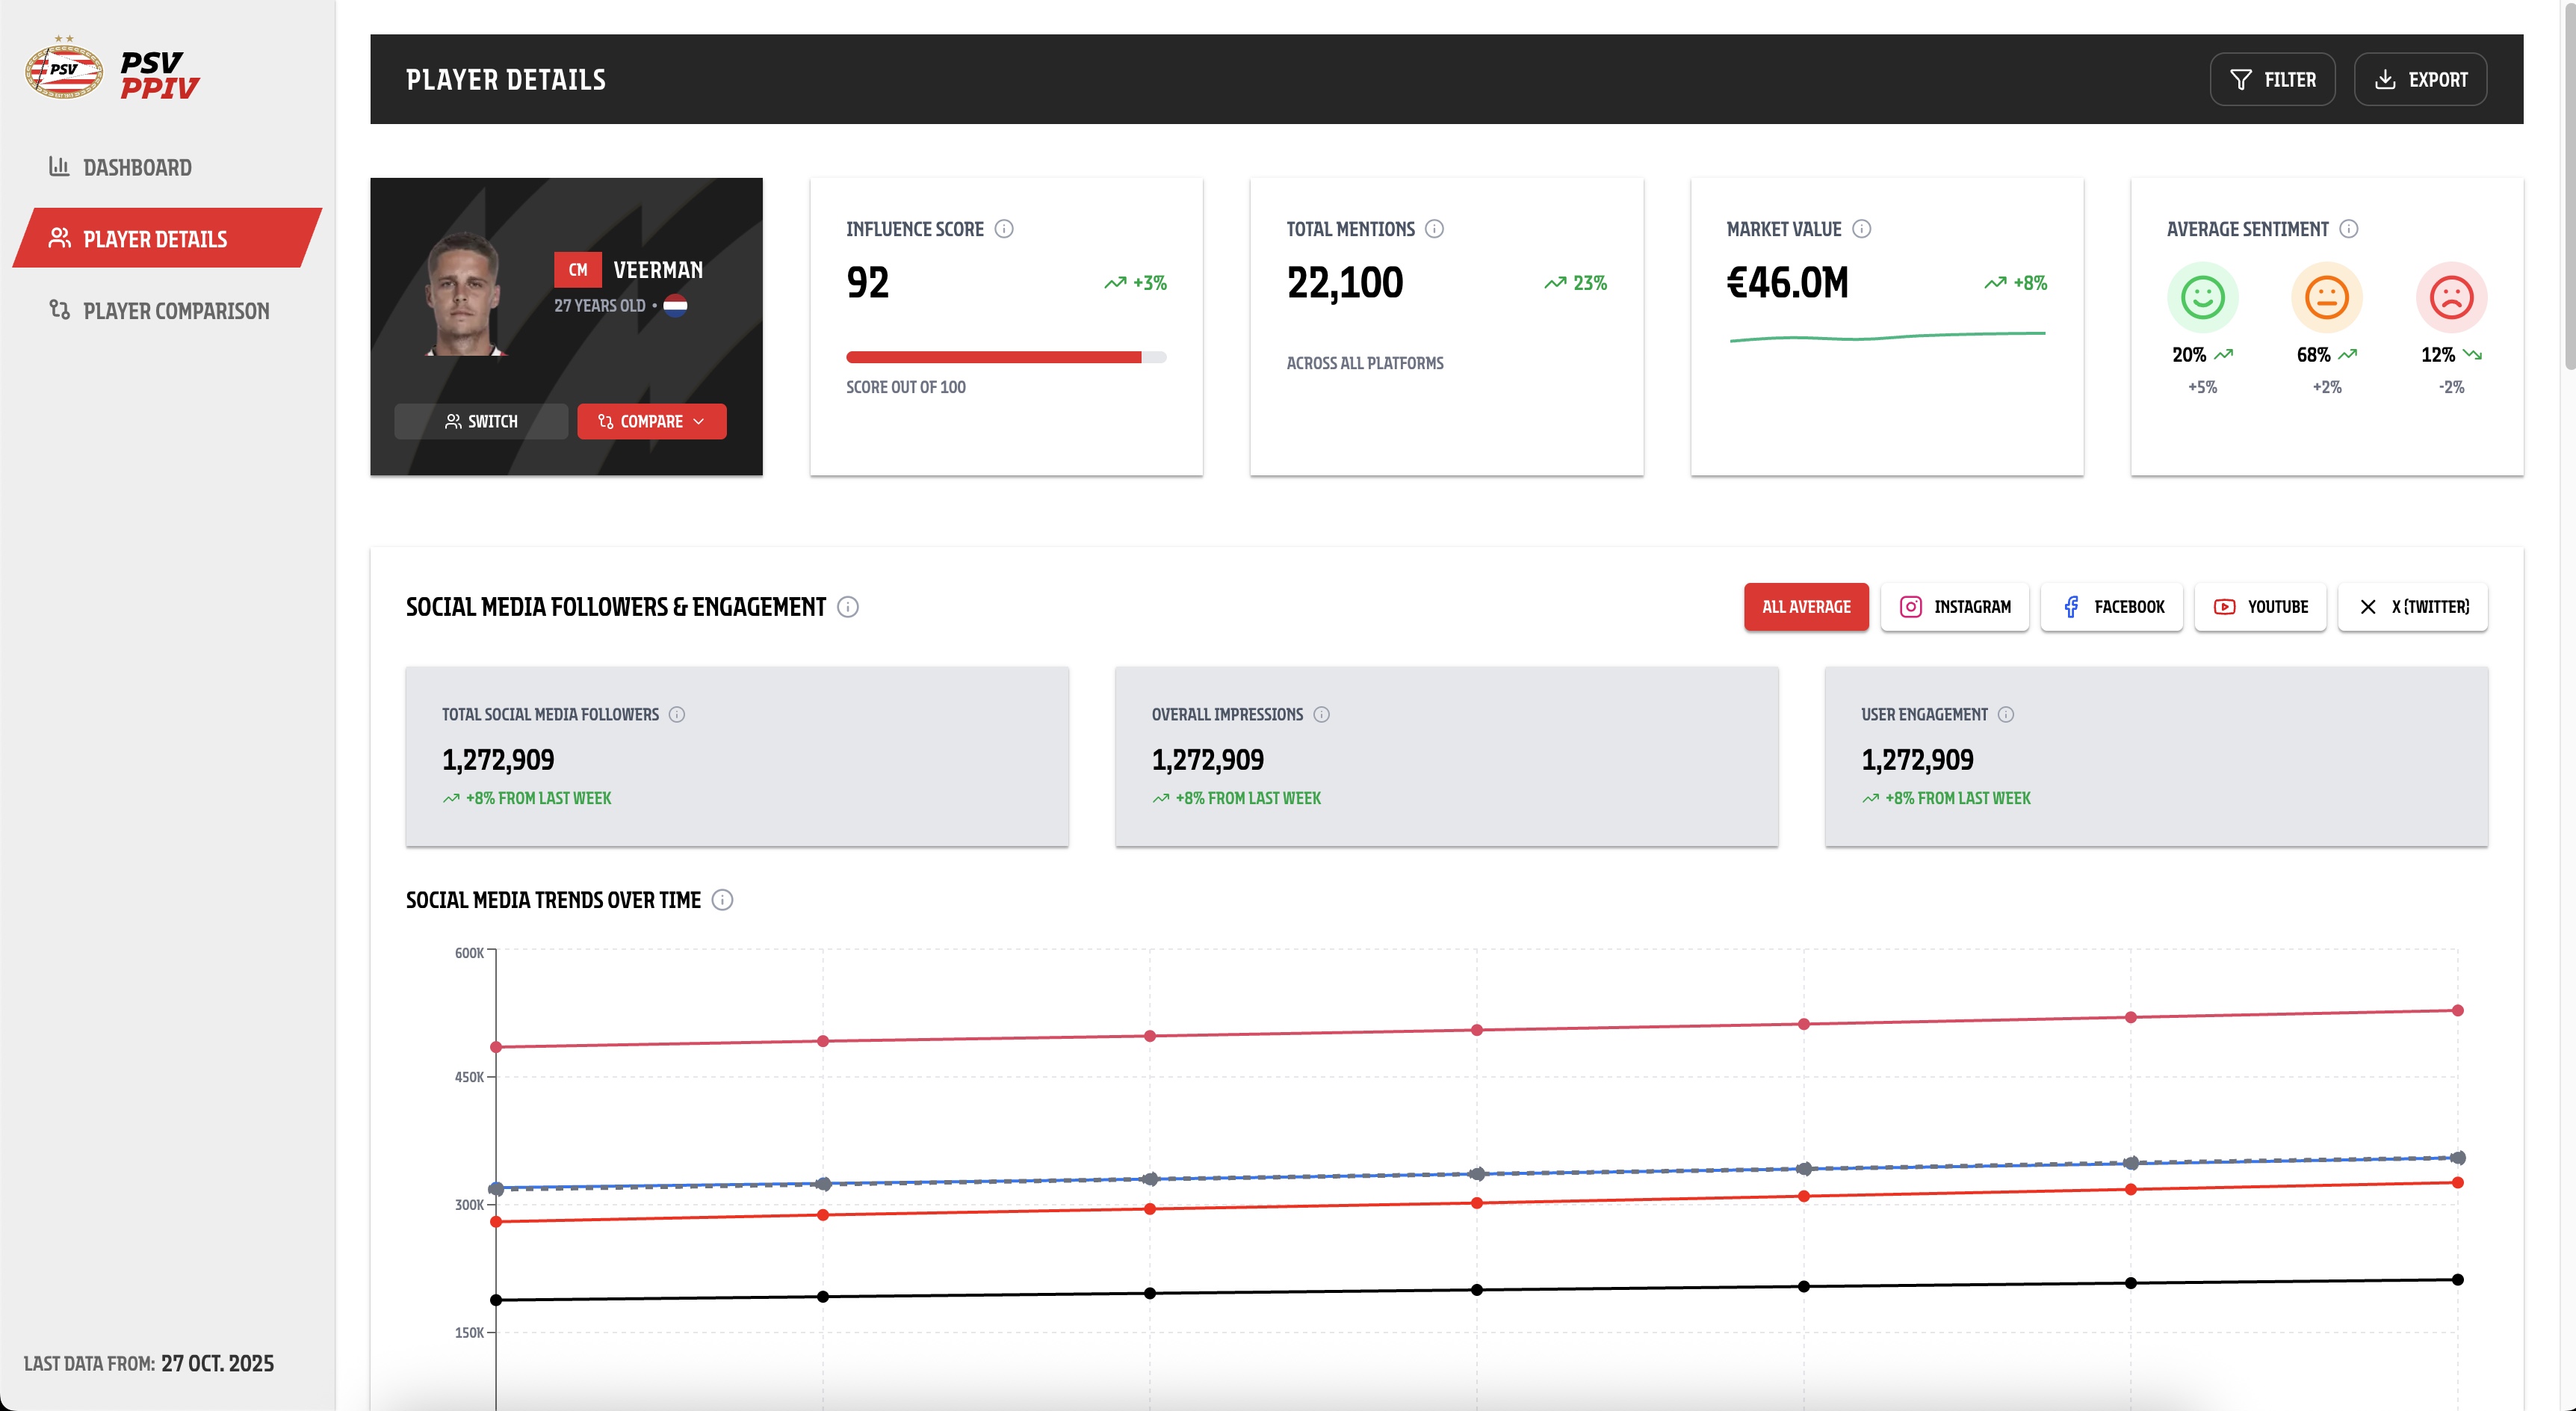Switch to All Average platform filter
The image size is (2576, 1411).
(x=1806, y=607)
